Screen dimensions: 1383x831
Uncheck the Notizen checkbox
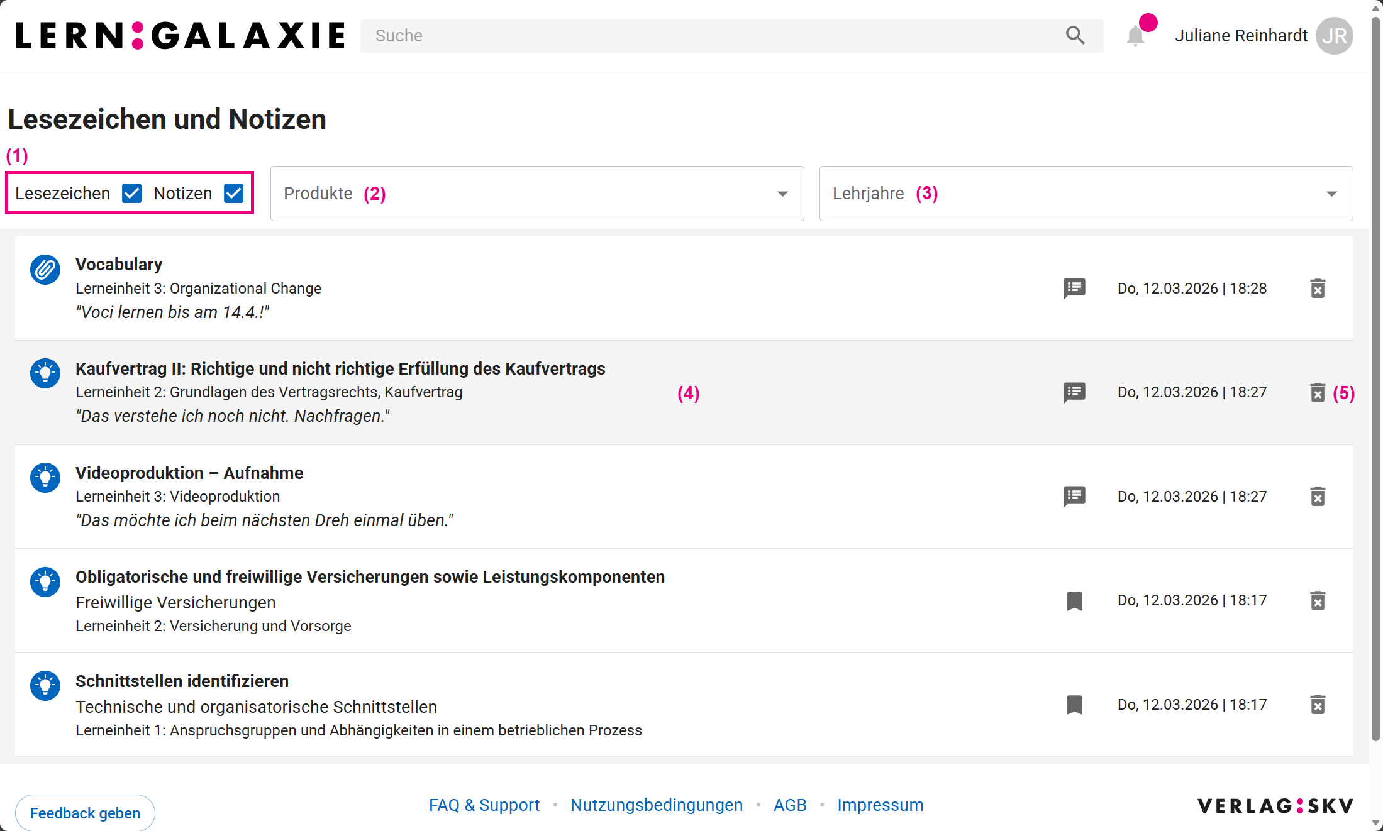233,194
